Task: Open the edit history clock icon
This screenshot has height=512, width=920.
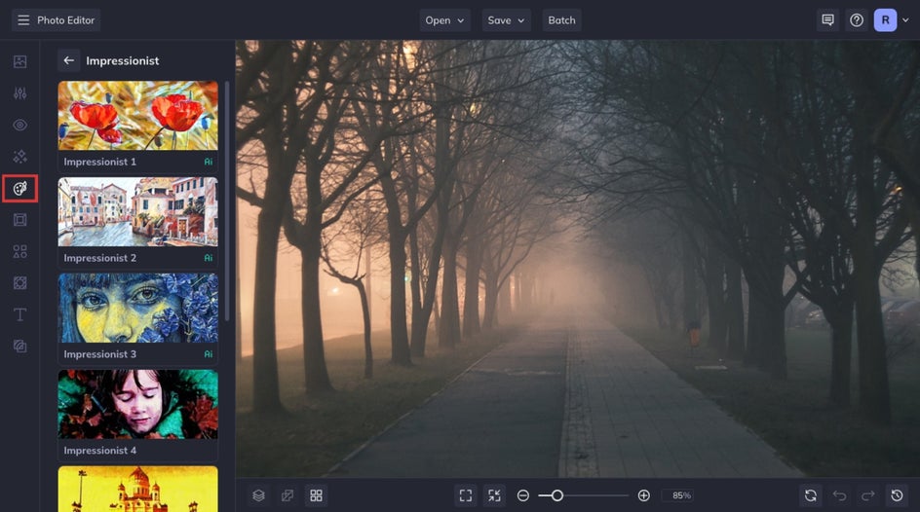Action: click(x=898, y=495)
